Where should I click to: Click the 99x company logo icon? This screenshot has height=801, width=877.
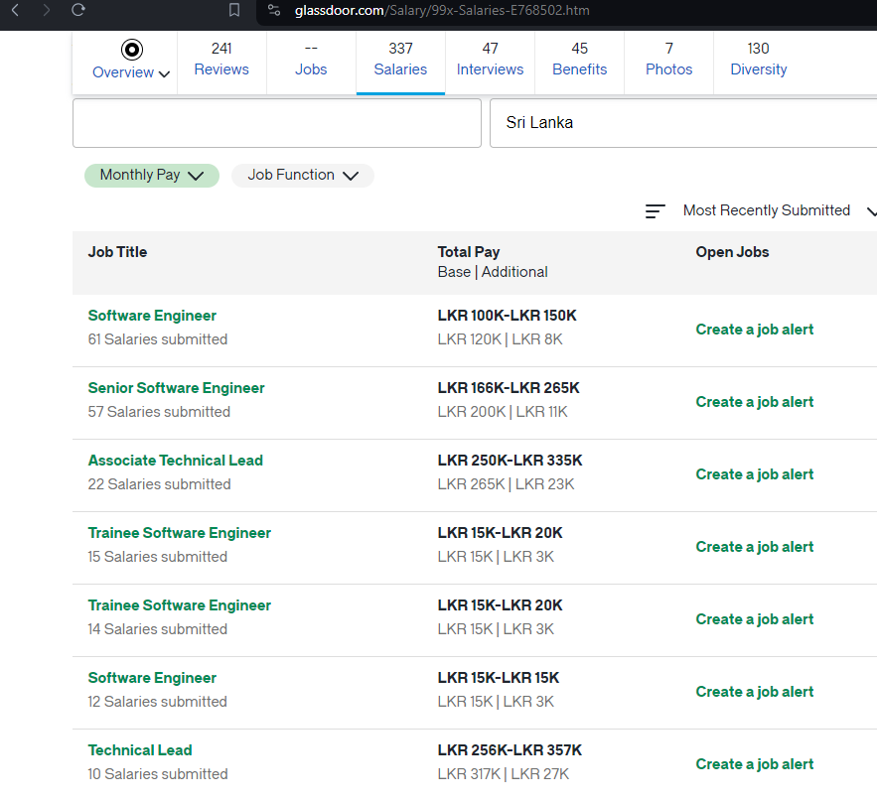click(x=132, y=50)
